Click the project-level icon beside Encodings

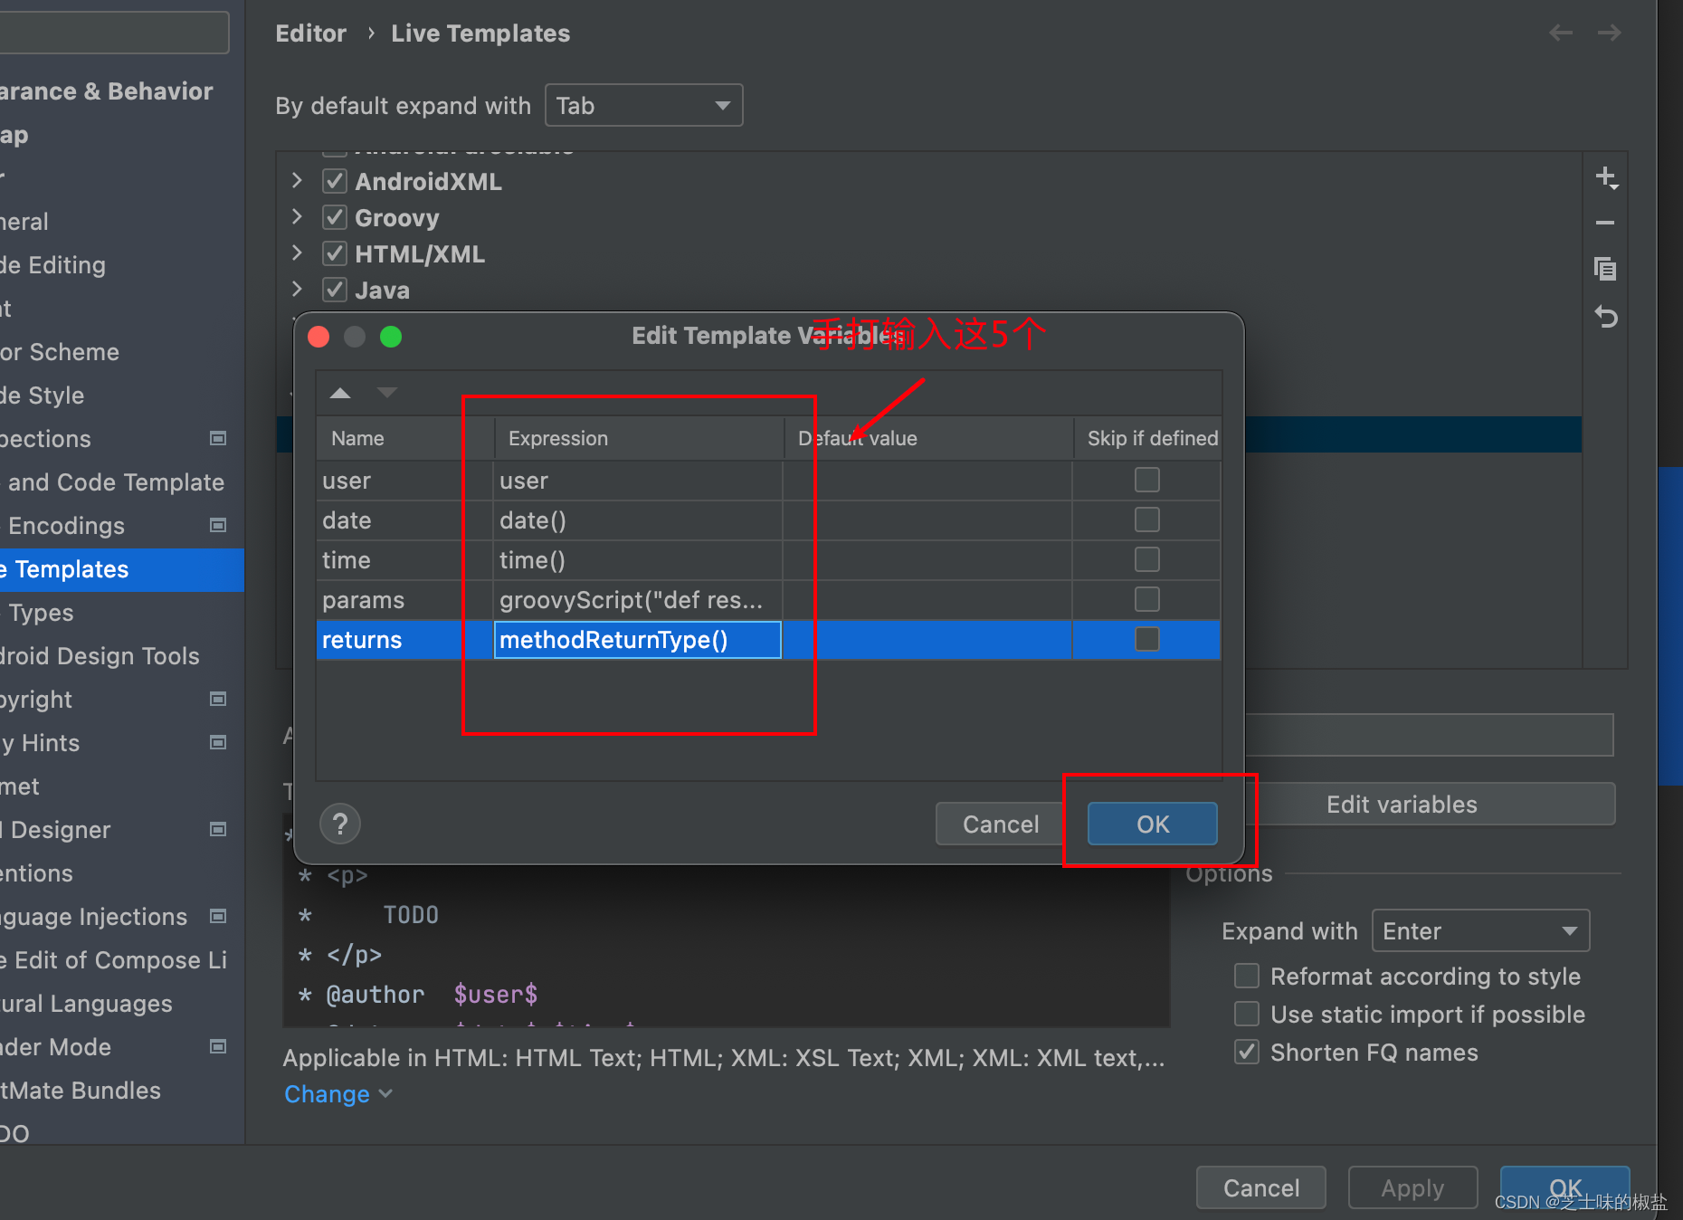coord(218,525)
